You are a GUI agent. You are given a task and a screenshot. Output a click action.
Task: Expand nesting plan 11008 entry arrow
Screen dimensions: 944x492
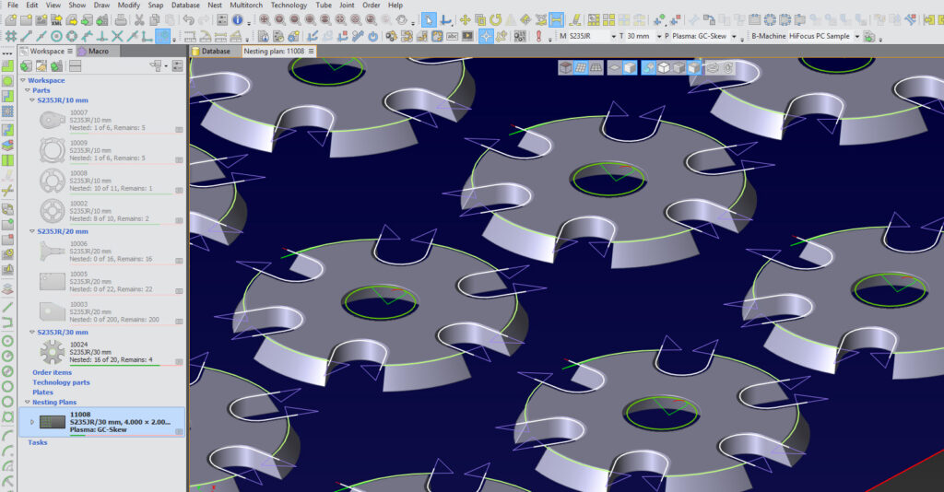[x=32, y=422]
